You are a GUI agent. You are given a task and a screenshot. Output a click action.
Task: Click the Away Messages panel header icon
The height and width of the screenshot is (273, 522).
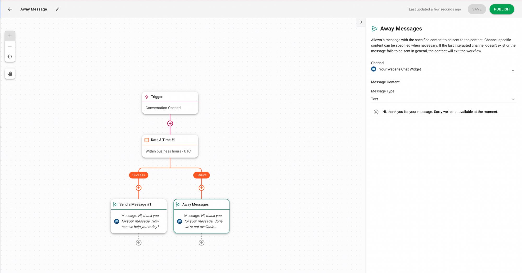point(374,29)
